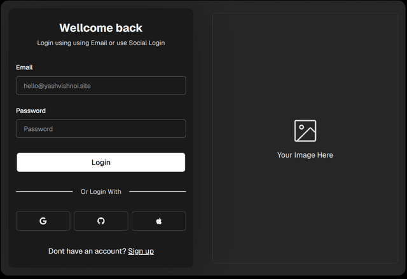Screen dimensions: 407x279
Task: Click the white Login button
Action: [101, 162]
